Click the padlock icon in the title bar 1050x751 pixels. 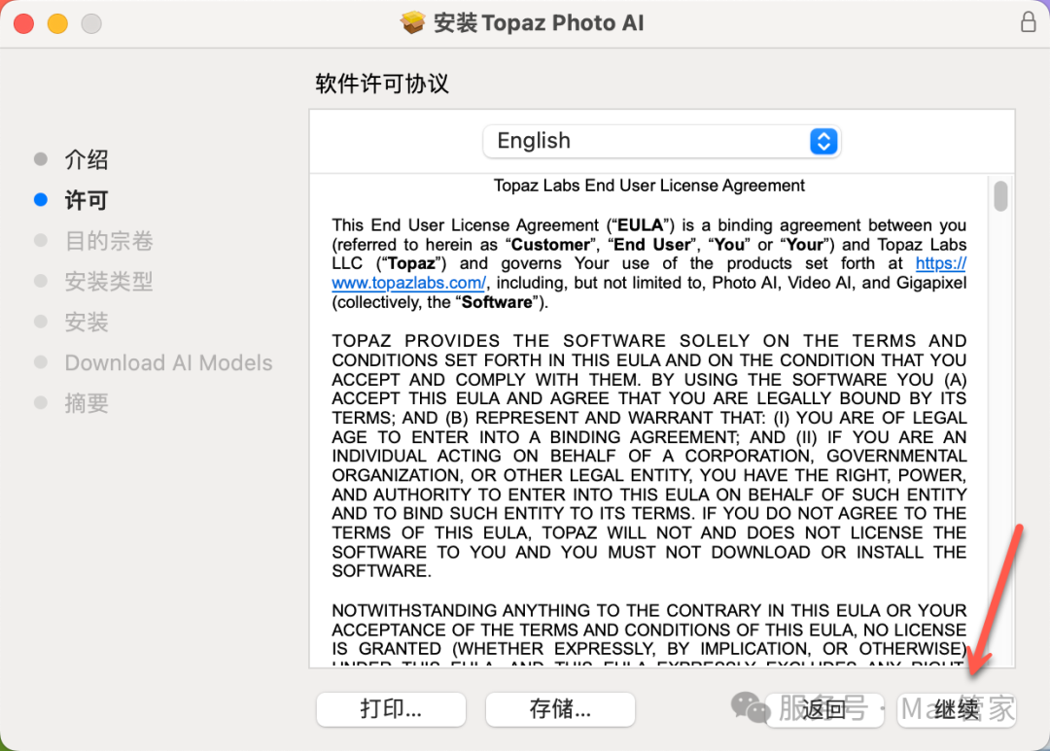tap(1028, 22)
